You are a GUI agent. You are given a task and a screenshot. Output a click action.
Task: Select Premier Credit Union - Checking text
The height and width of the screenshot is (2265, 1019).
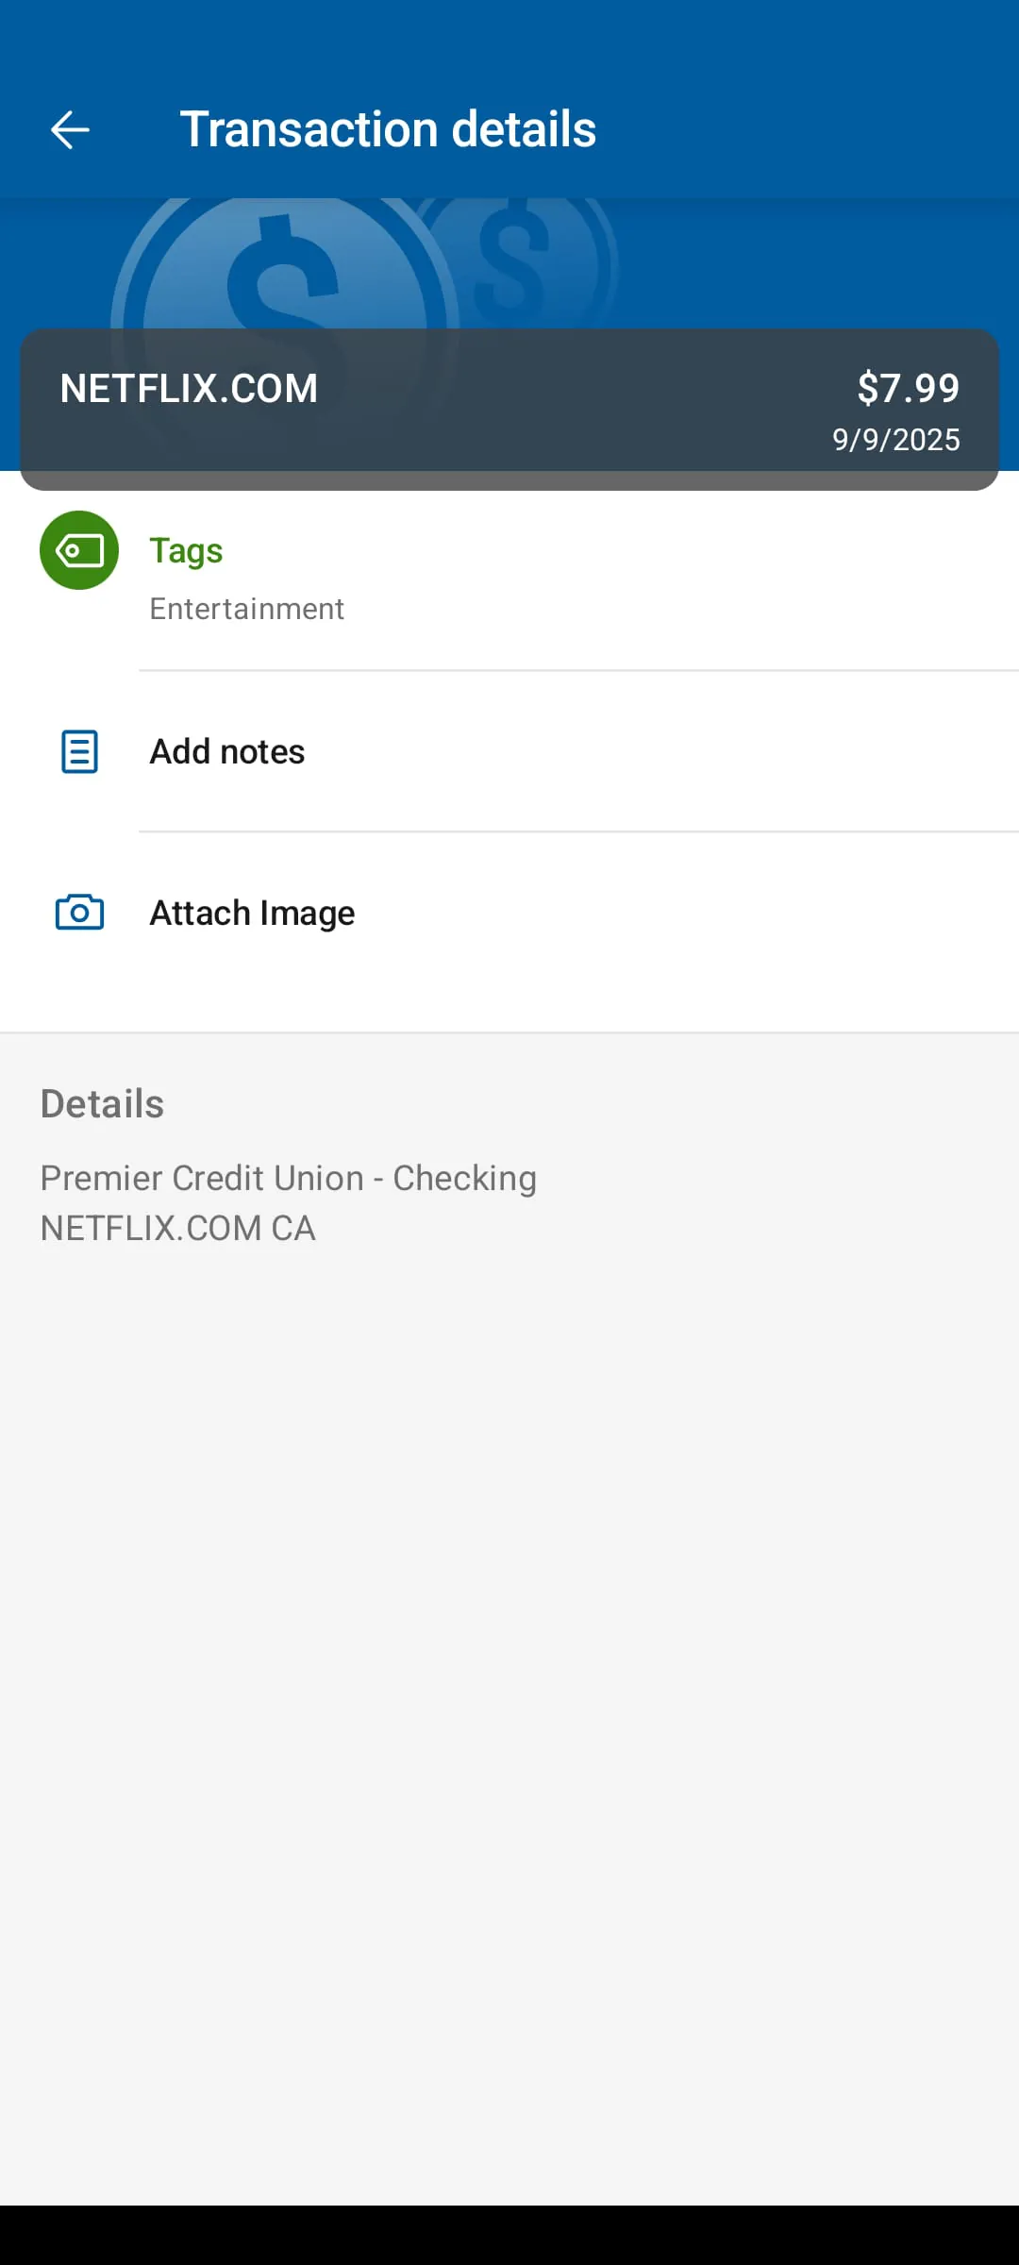pyautogui.click(x=288, y=1178)
